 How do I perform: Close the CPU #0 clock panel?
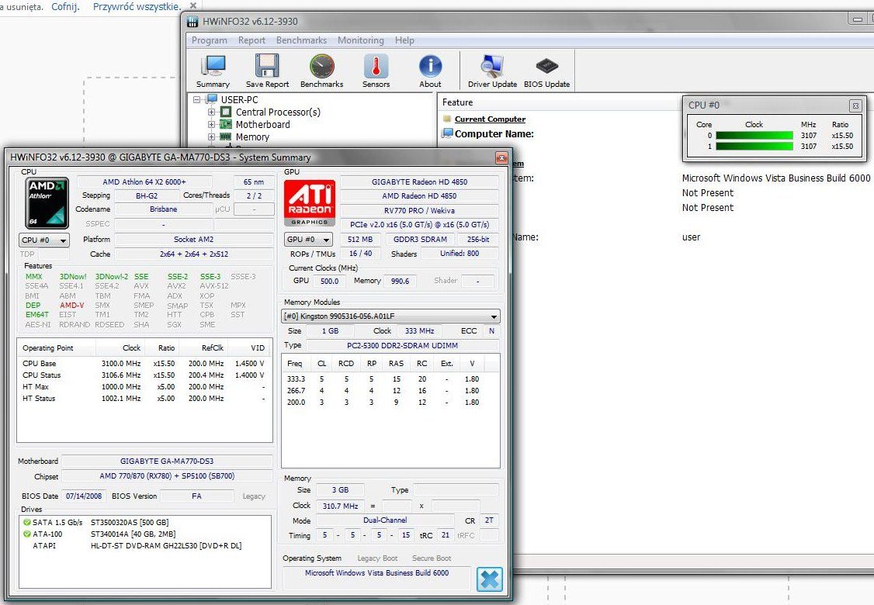click(855, 105)
